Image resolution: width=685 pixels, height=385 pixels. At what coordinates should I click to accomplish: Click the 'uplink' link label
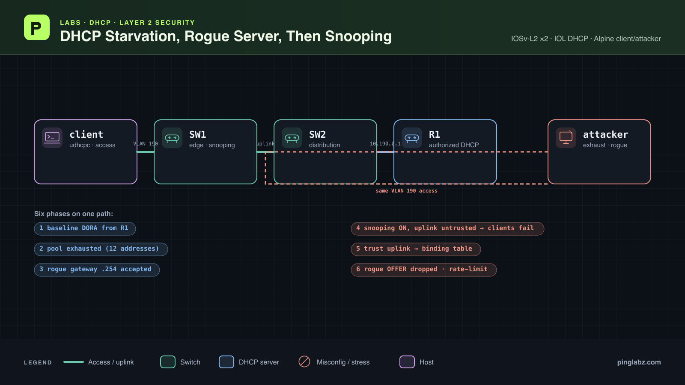(265, 144)
